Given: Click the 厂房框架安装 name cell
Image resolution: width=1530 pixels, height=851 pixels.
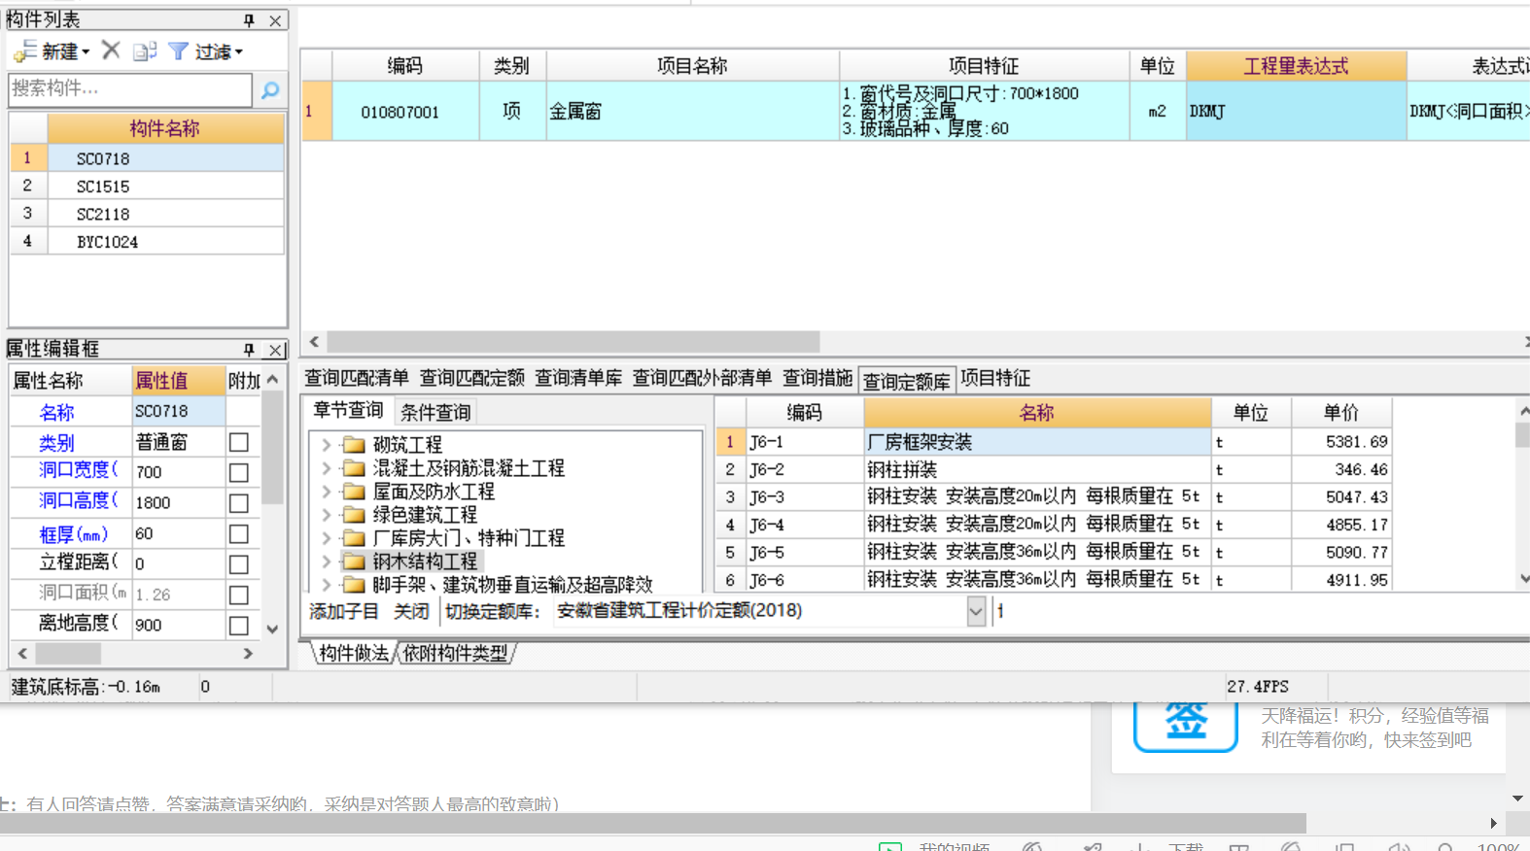Looking at the screenshot, I should [x=1037, y=442].
